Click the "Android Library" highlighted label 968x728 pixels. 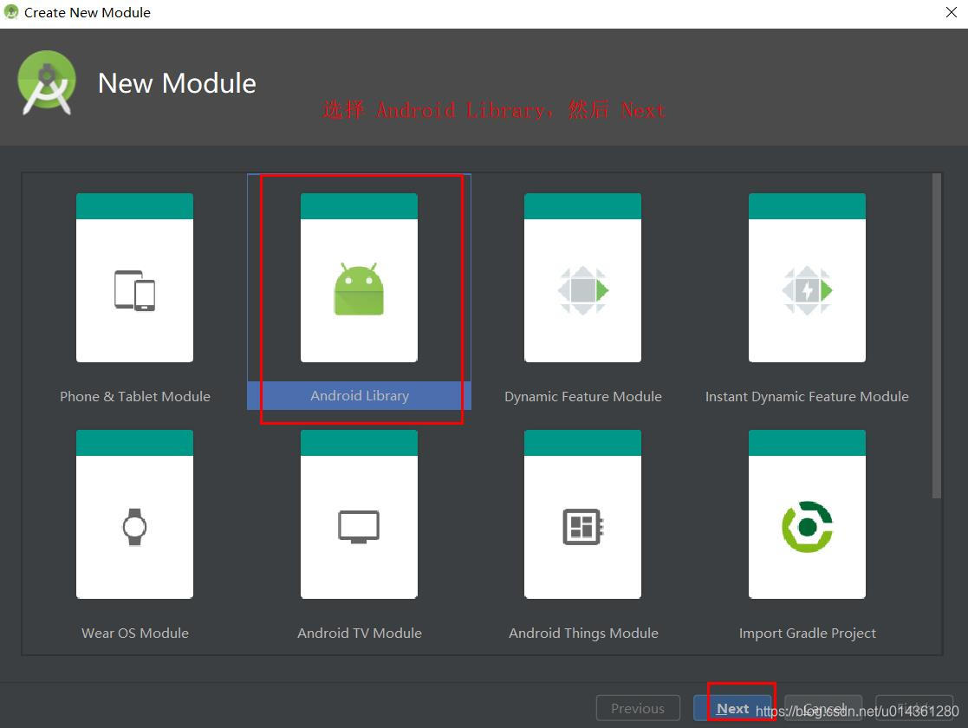pyautogui.click(x=360, y=396)
